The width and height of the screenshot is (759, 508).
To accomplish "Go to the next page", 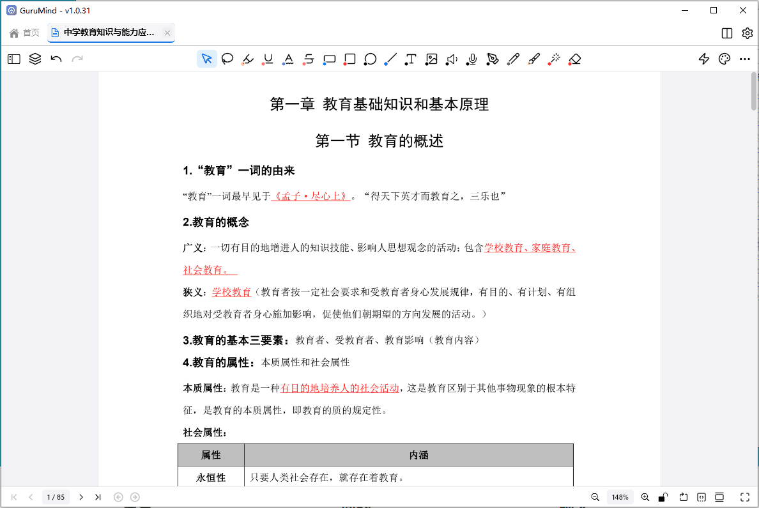I will (x=81, y=497).
